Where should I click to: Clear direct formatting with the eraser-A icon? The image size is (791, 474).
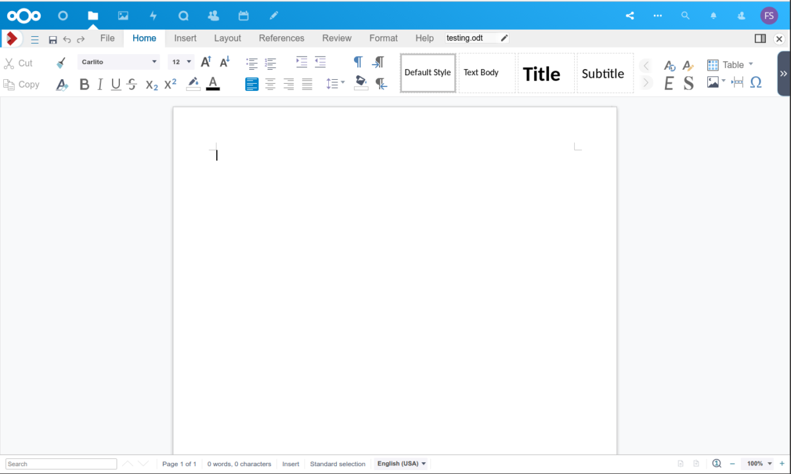[62, 84]
